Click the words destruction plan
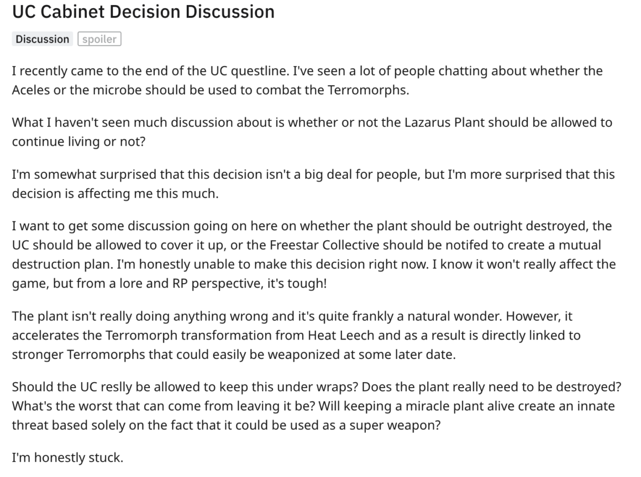This screenshot has width=641, height=477. [x=62, y=264]
